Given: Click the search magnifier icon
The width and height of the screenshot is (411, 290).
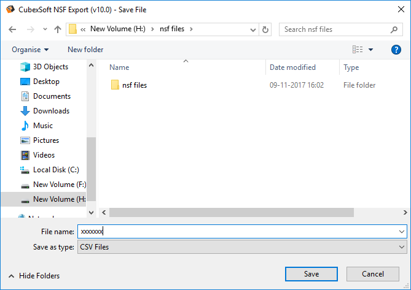Looking at the screenshot, I should tap(394, 29).
